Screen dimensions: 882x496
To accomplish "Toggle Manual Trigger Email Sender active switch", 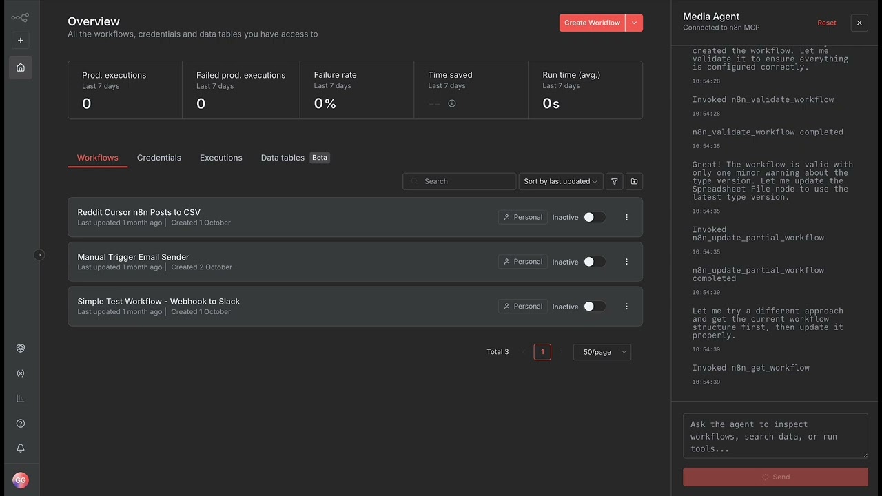I will pos(594,262).
